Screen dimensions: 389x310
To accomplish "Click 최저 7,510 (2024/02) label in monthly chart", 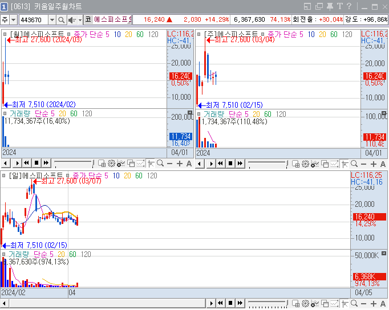I will (x=44, y=105).
